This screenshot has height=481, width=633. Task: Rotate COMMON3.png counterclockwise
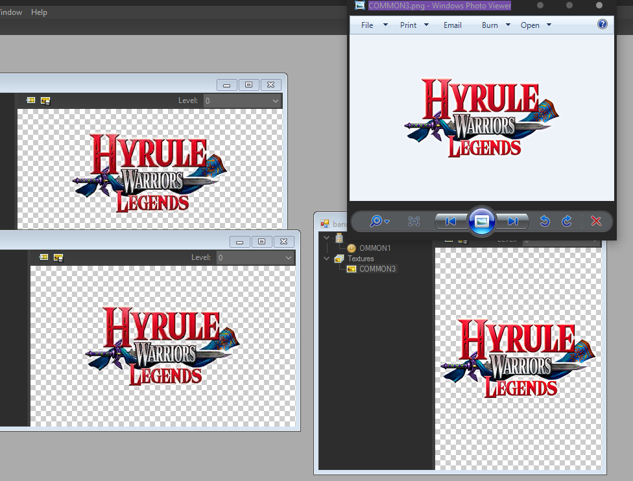[x=544, y=221]
